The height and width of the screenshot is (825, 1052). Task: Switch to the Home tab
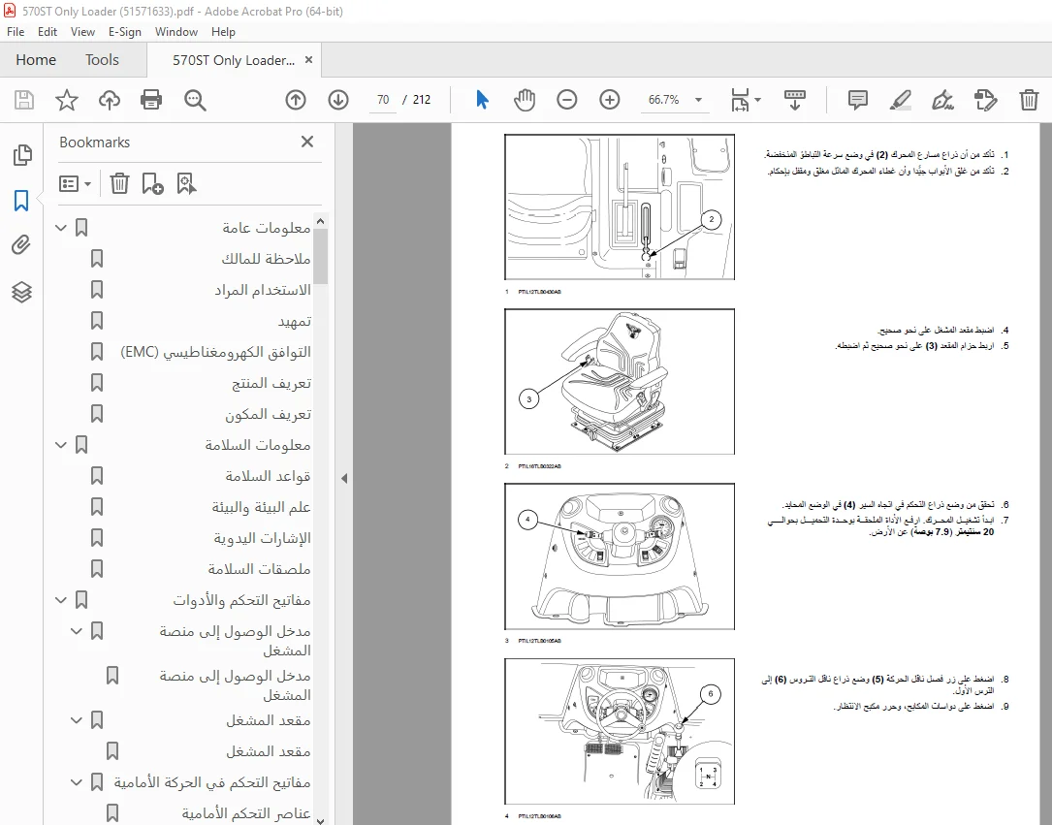pyautogui.click(x=36, y=60)
